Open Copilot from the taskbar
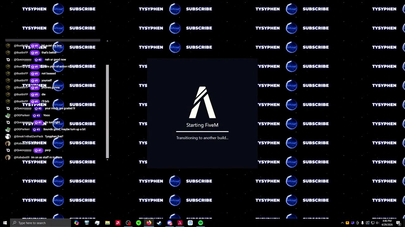The height and width of the screenshot is (227, 405). (x=77, y=223)
